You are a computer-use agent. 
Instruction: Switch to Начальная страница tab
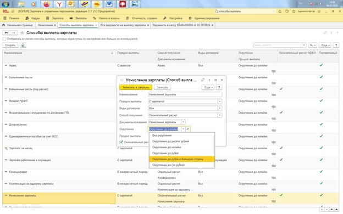18,25
